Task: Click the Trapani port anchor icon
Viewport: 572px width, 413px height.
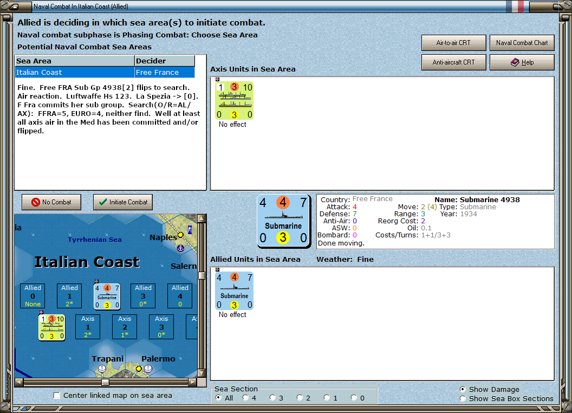Action: [x=102, y=369]
